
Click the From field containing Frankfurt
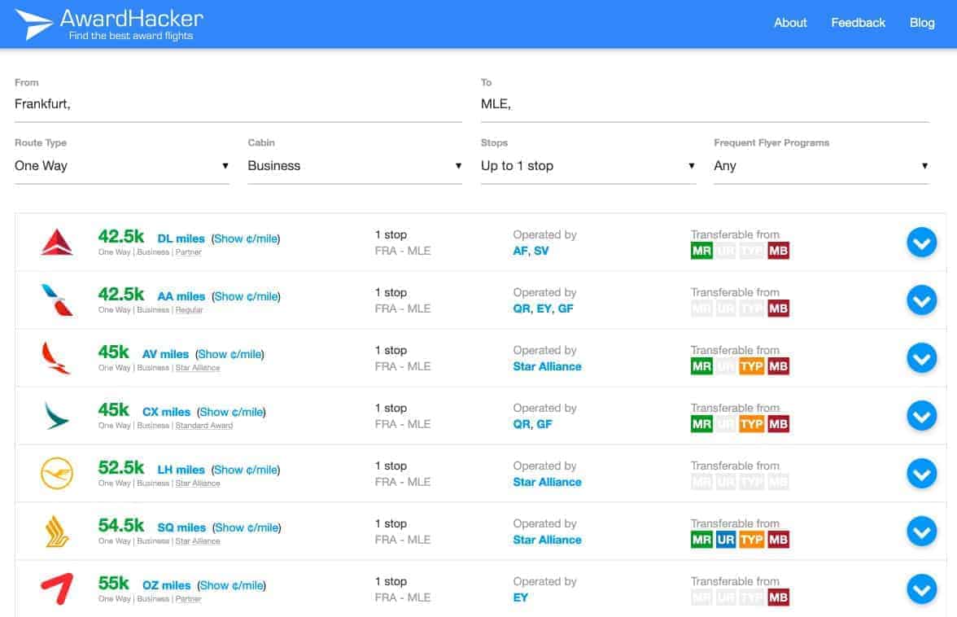(x=238, y=104)
